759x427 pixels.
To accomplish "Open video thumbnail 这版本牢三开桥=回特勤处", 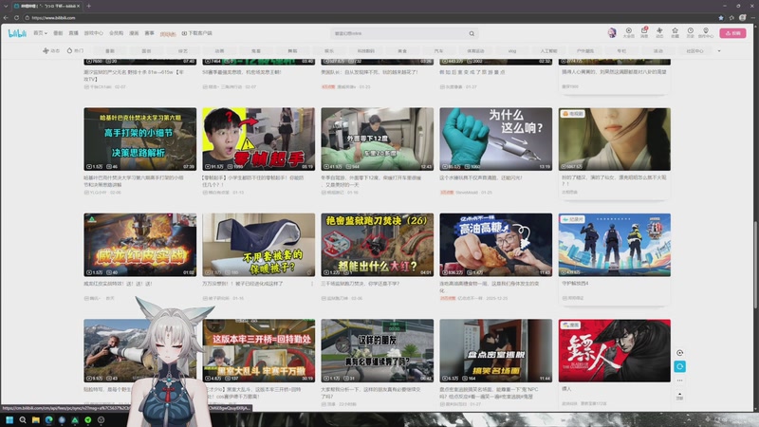I will pos(258,350).
